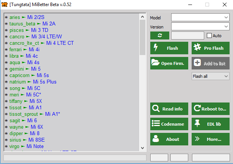
Task: Click the text field next to refresh button
Action: click(x=187, y=36)
